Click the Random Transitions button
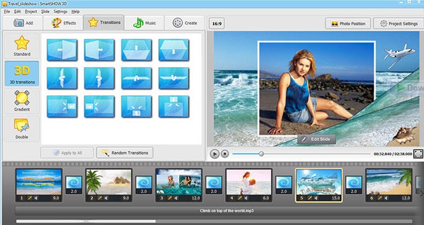The image size is (424, 225). (125, 153)
